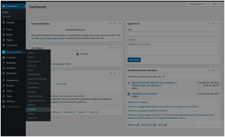Click the Save Draft button
The height and width of the screenshot is (137, 225).
click(x=134, y=60)
